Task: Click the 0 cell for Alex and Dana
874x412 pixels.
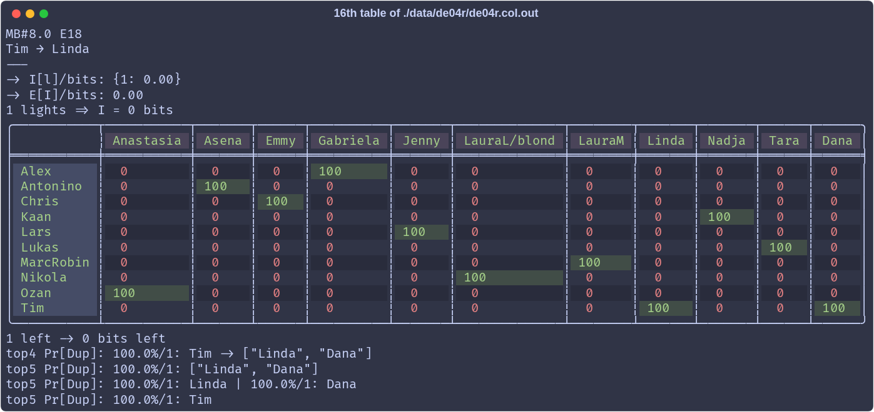Action: click(x=837, y=171)
